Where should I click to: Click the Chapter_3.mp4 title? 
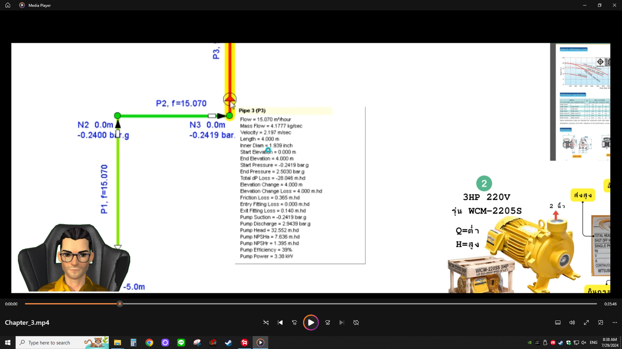coord(27,323)
